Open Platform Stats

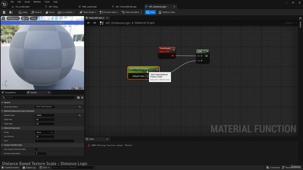[x=167, y=12]
